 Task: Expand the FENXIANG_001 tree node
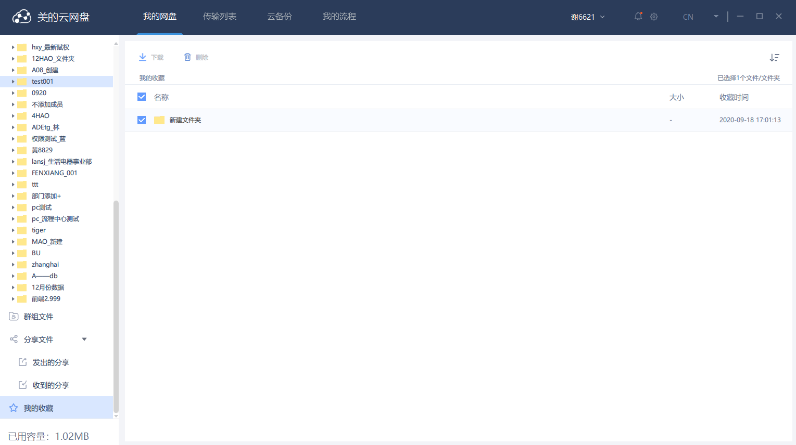(x=13, y=173)
